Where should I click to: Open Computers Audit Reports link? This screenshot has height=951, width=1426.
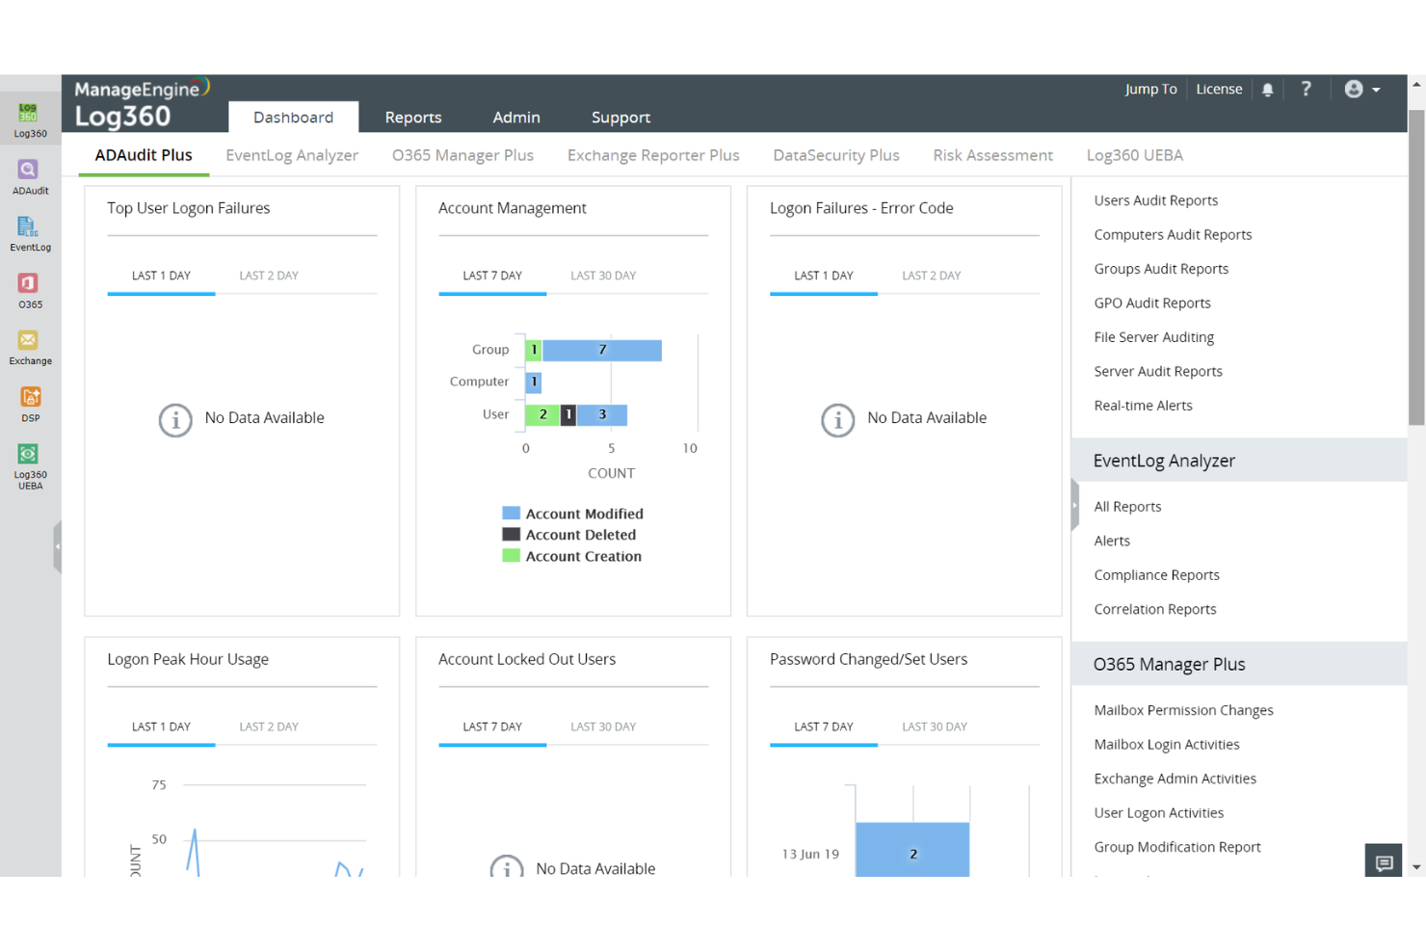[x=1173, y=234]
